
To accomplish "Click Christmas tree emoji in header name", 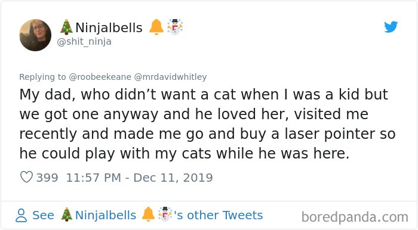I will tap(66, 27).
